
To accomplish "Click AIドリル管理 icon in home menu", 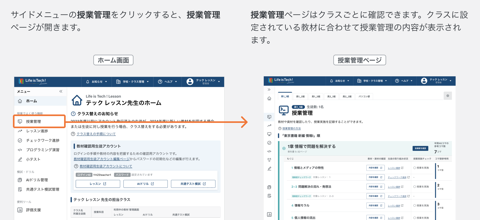I will pyautogui.click(x=20, y=180).
